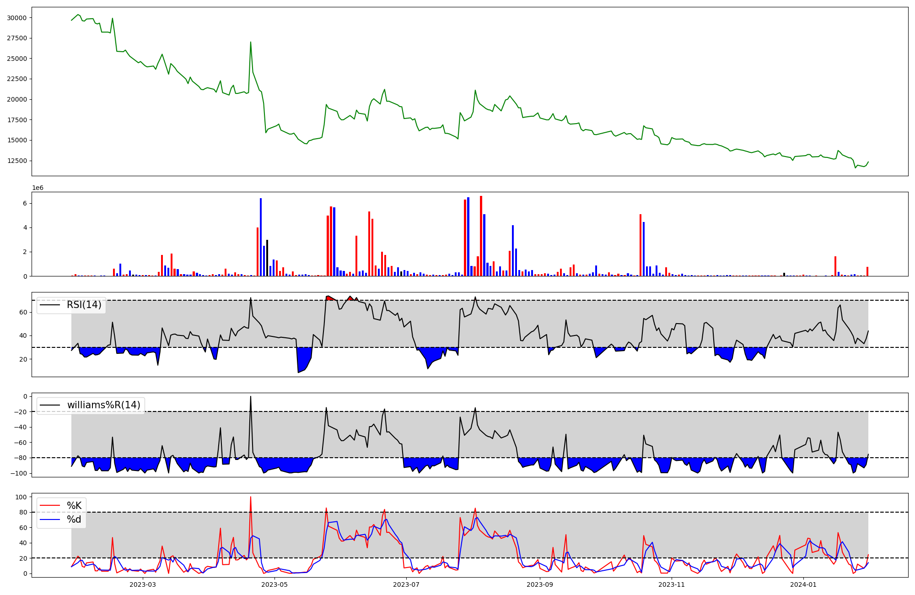Click the 2023-09 x-axis date label
The image size is (915, 595).
coord(540,584)
